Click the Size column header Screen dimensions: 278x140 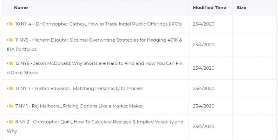tap(241, 8)
